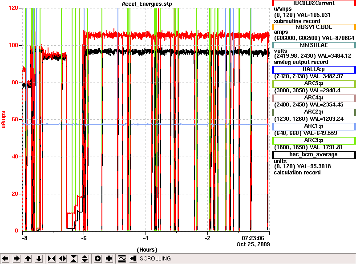Click the plus icon in the toolbar
356x264 pixels.
[x=109, y=259]
